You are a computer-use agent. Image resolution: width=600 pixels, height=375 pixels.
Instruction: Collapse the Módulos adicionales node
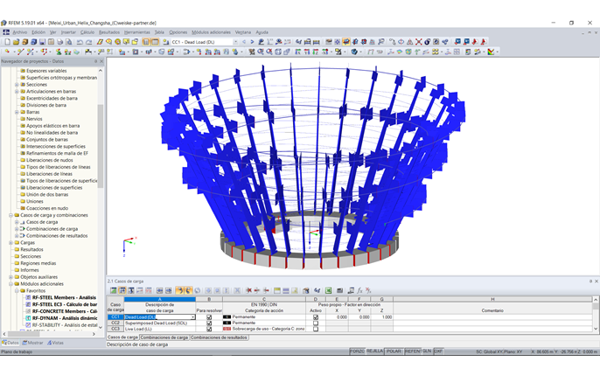tap(10, 284)
